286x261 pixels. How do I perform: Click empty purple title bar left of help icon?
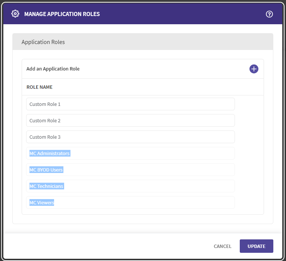(186, 14)
